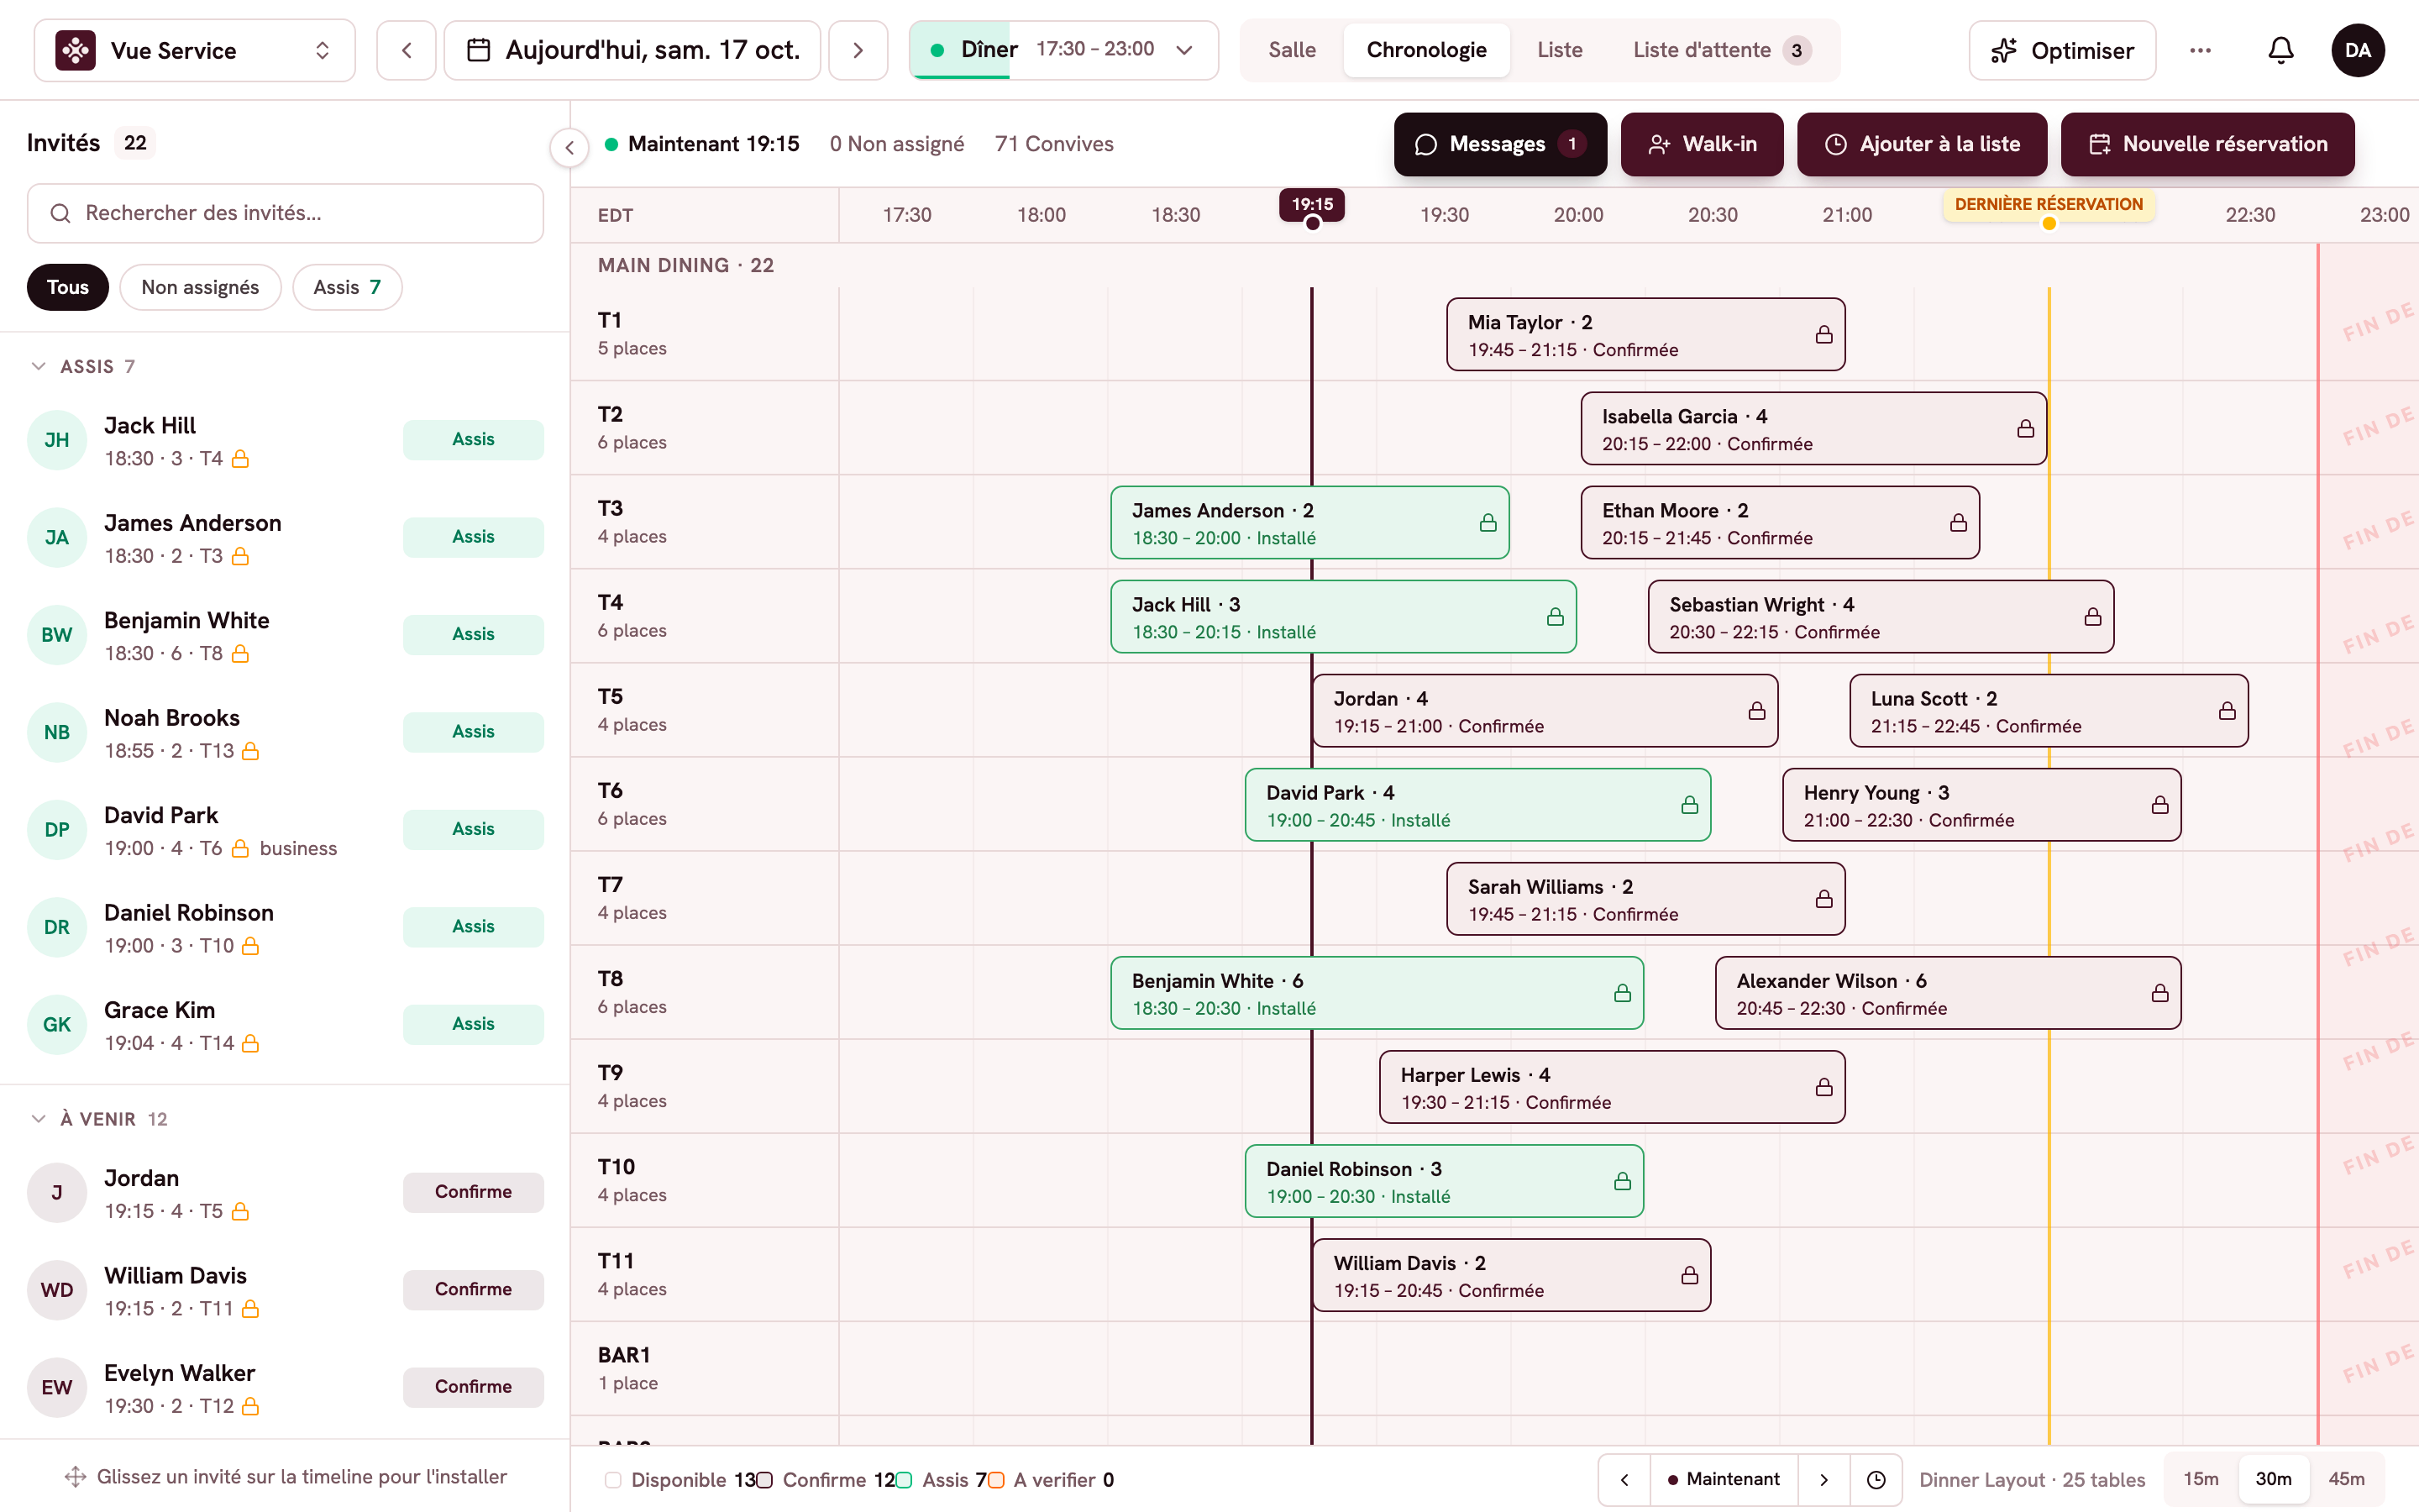Screen dimensions: 2419x1512
Task: Toggle the Assis legend checkbox
Action: 904,1480
